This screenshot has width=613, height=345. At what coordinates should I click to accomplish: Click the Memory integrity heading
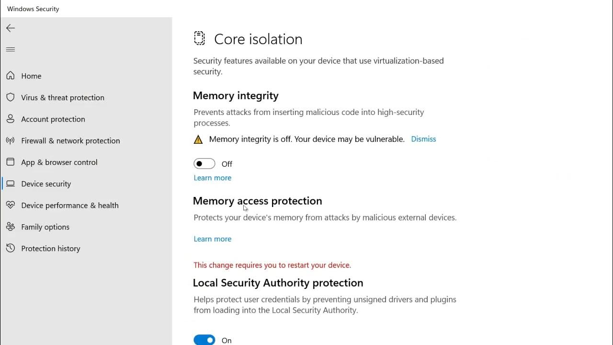click(236, 95)
